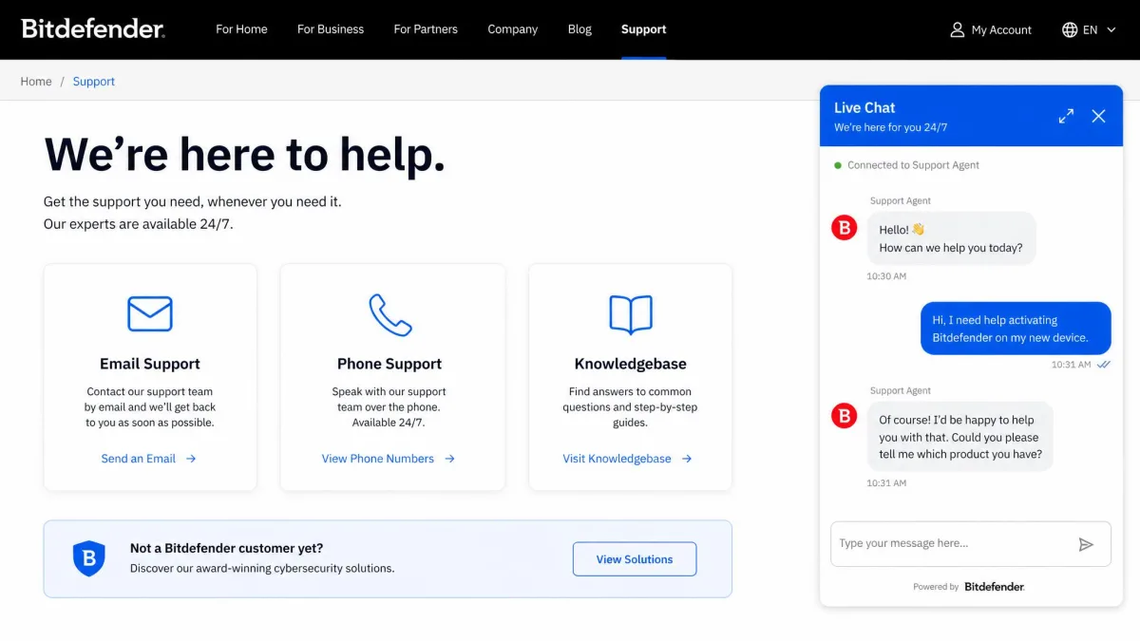Click the Email Support envelope icon

point(150,313)
